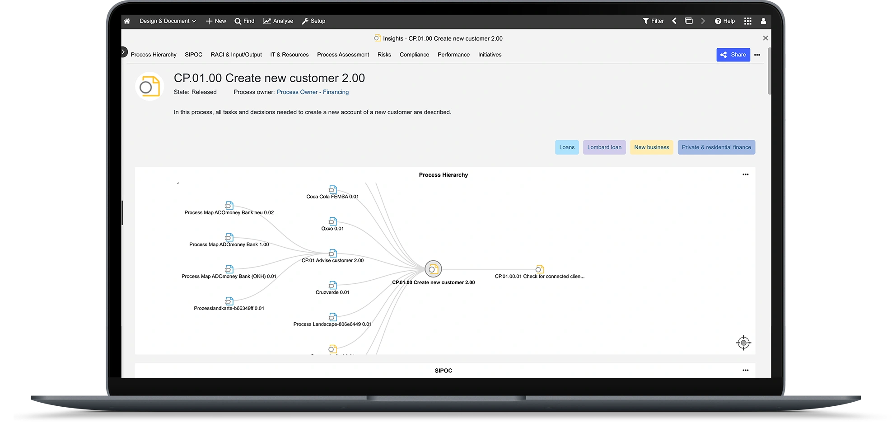The width and height of the screenshot is (892, 437).
Task: Switch to the Process Assessment tab
Action: pos(343,55)
